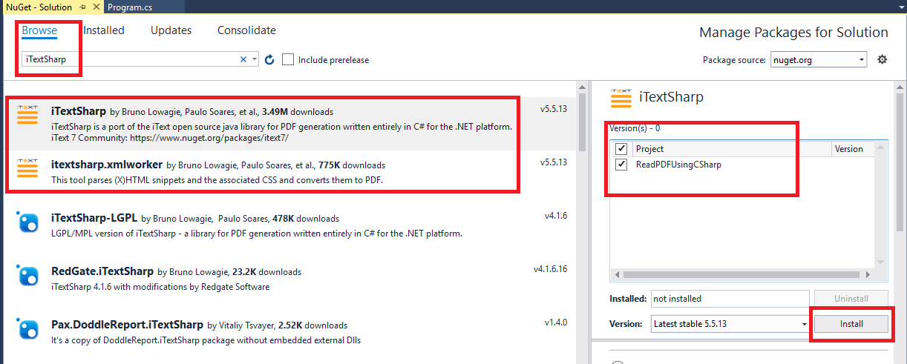907x364 pixels.
Task: Uncheck the ReadPDFUsingCSharp project checkbox
Action: (x=621, y=165)
